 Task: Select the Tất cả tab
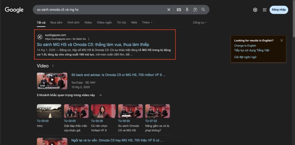[41, 22]
